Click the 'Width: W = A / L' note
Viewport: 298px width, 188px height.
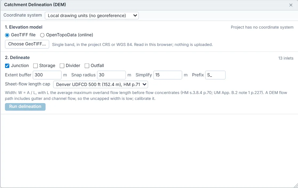click(x=146, y=96)
